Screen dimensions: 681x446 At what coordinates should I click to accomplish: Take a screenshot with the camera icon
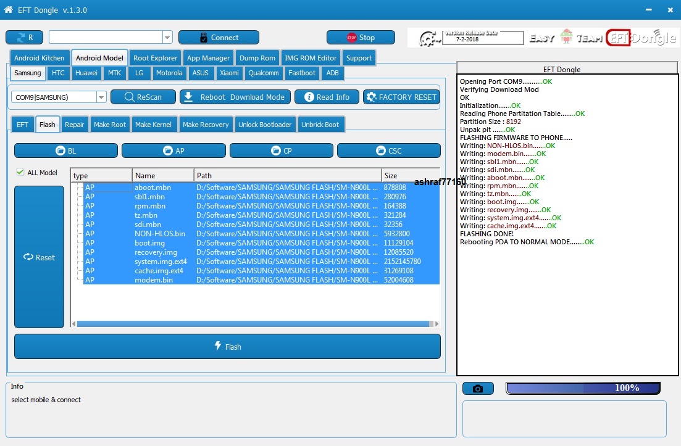point(478,388)
